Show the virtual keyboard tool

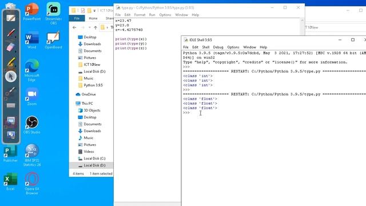(x=11, y=105)
